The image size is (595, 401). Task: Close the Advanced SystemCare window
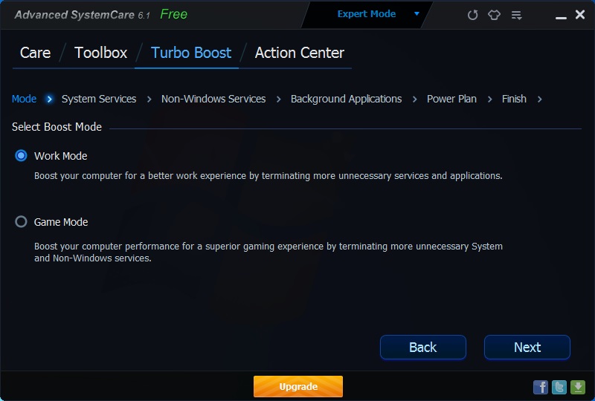(580, 14)
